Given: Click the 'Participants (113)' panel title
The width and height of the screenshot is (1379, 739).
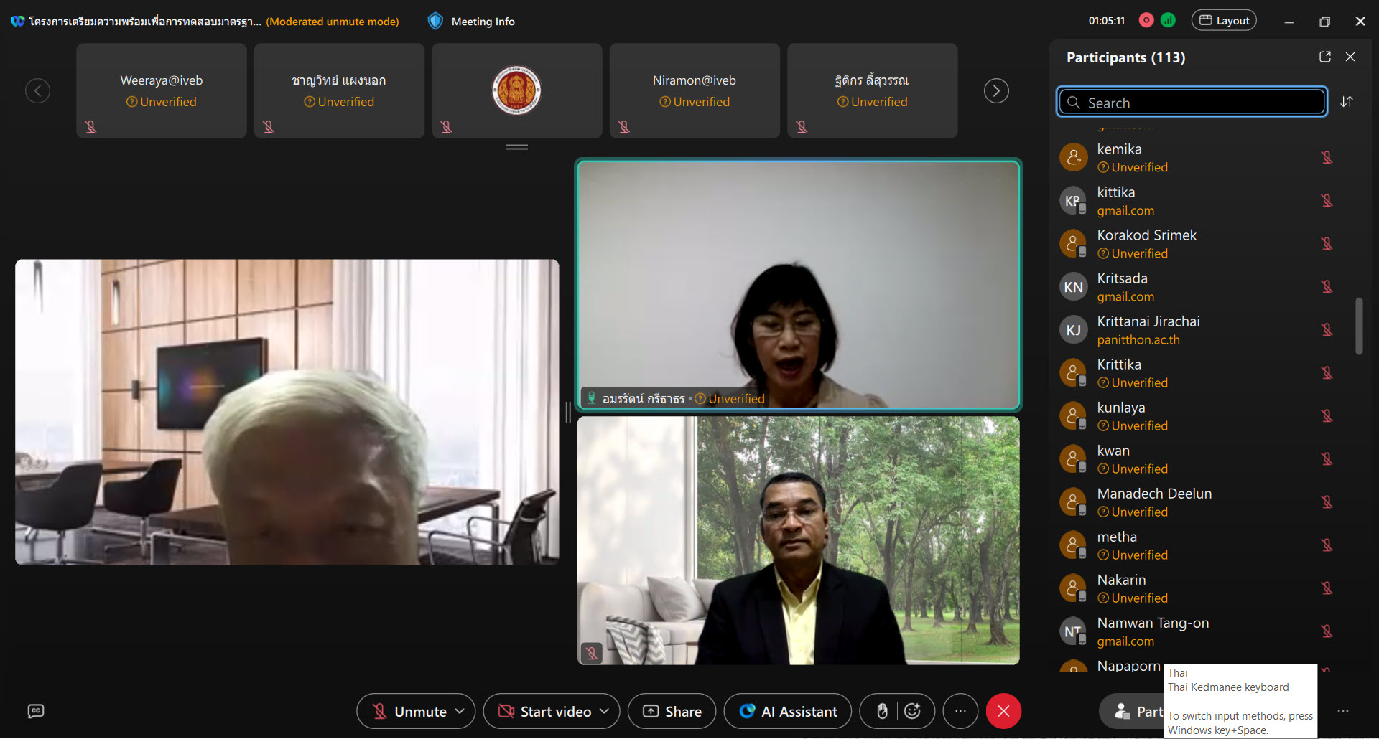Looking at the screenshot, I should click(x=1125, y=57).
